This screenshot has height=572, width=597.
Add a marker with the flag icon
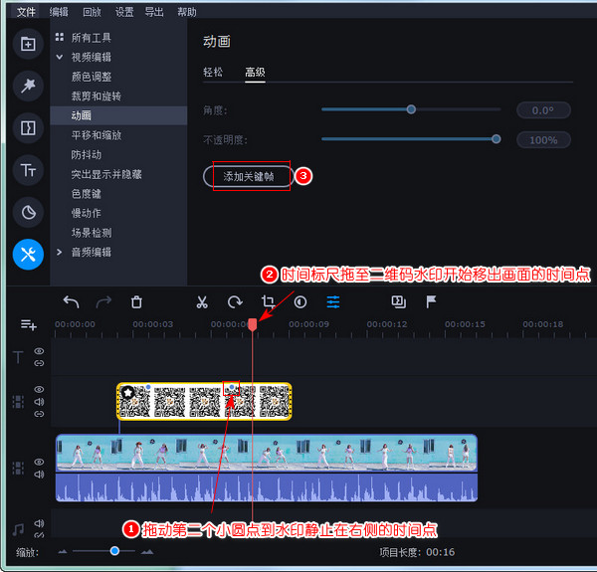pos(431,302)
